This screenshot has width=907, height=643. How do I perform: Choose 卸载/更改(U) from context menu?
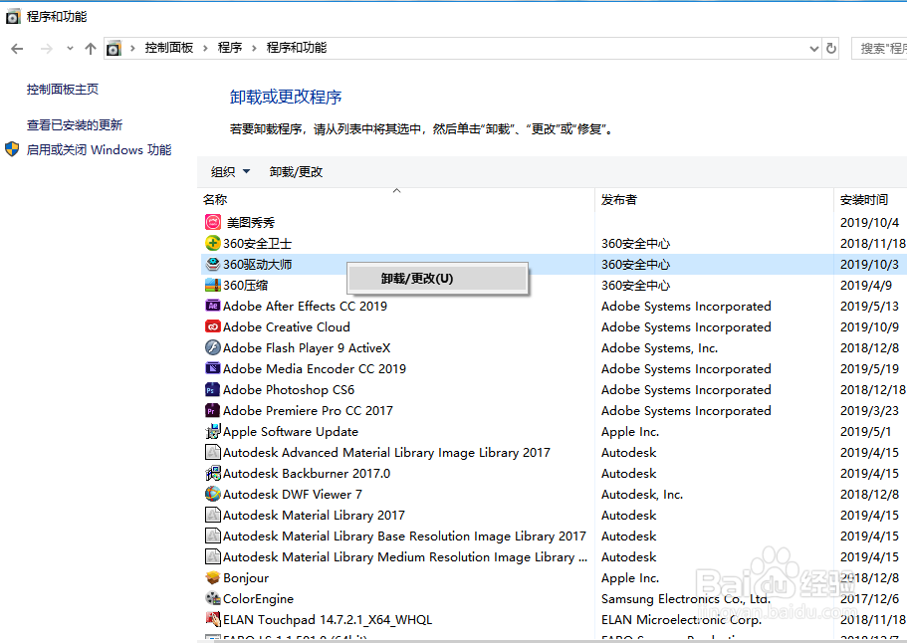pos(438,279)
